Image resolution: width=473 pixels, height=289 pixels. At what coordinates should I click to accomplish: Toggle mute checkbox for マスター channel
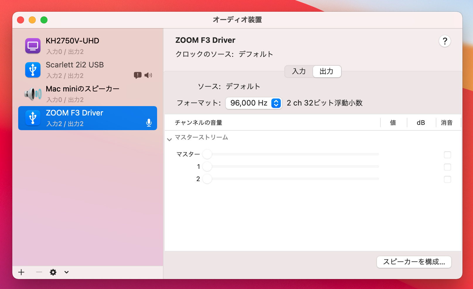(448, 154)
